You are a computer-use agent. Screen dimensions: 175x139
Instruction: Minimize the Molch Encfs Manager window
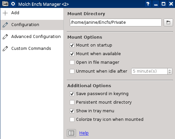point(156,4)
